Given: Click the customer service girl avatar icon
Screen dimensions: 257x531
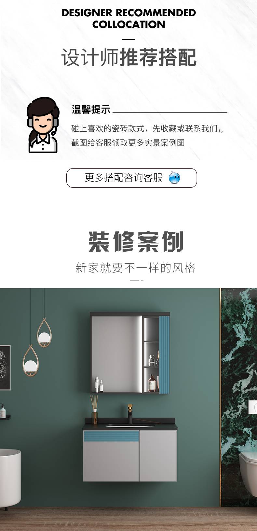Looking at the screenshot, I should (43, 125).
